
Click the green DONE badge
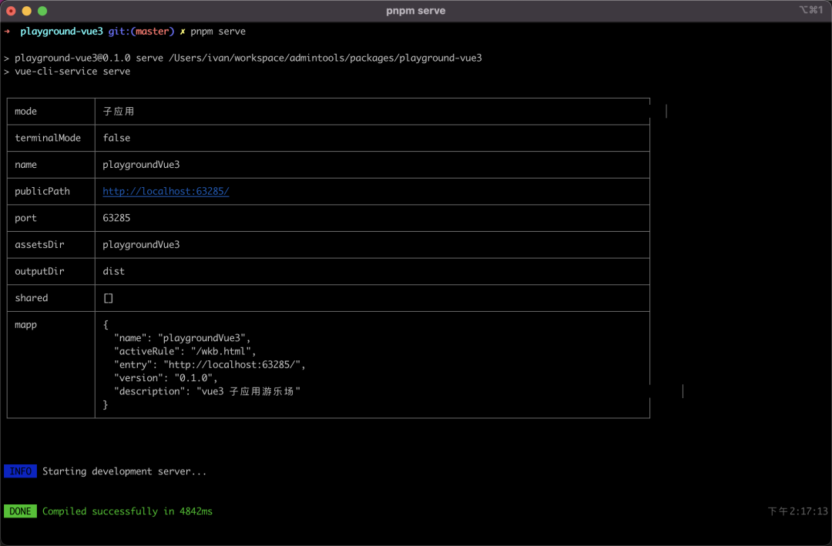20,511
